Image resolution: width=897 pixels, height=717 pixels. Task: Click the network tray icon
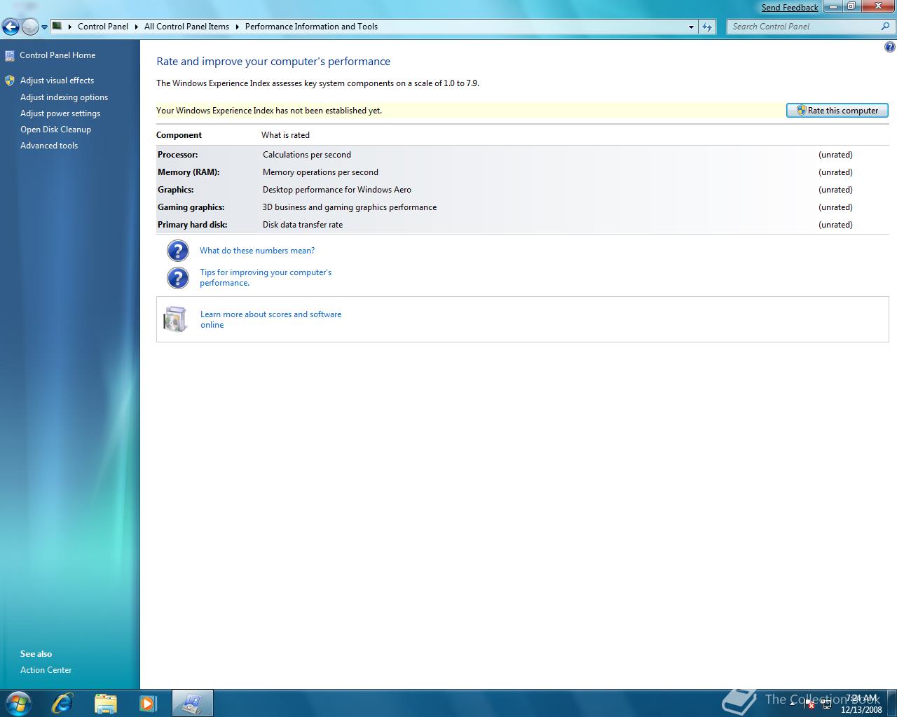pyautogui.click(x=827, y=704)
